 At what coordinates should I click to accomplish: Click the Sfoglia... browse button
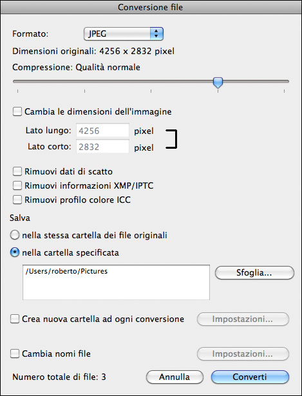click(x=254, y=273)
